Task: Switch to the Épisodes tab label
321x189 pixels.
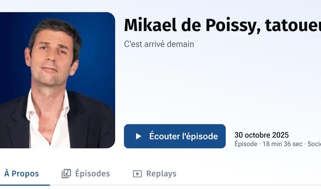Action: point(92,174)
